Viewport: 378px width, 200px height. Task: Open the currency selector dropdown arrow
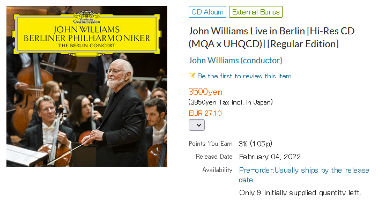click(197, 125)
